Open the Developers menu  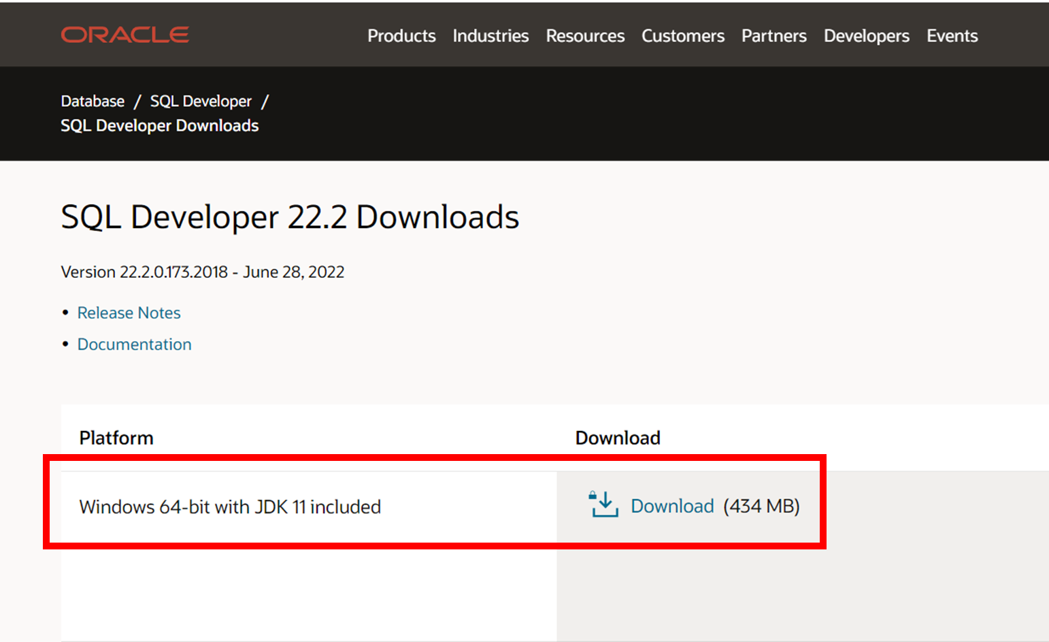(867, 36)
